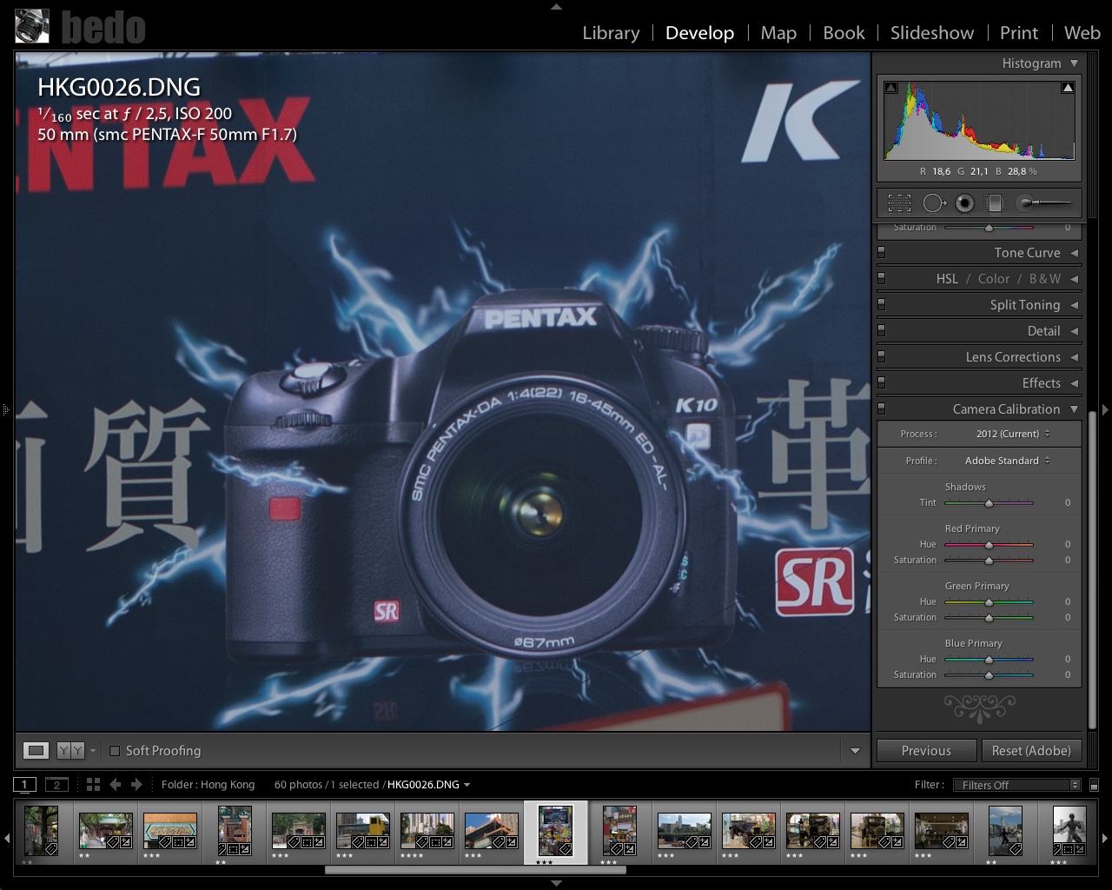Screen dimensions: 1112x890
Task: Hide the top module picker panel
Action: [x=556, y=6]
